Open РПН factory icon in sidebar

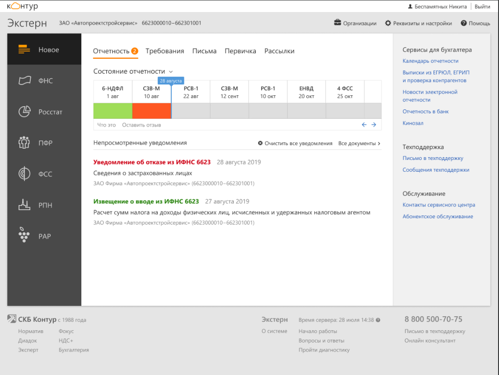tap(24, 205)
